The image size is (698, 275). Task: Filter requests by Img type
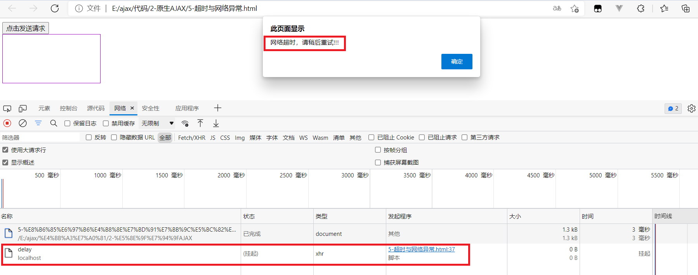[x=240, y=137]
